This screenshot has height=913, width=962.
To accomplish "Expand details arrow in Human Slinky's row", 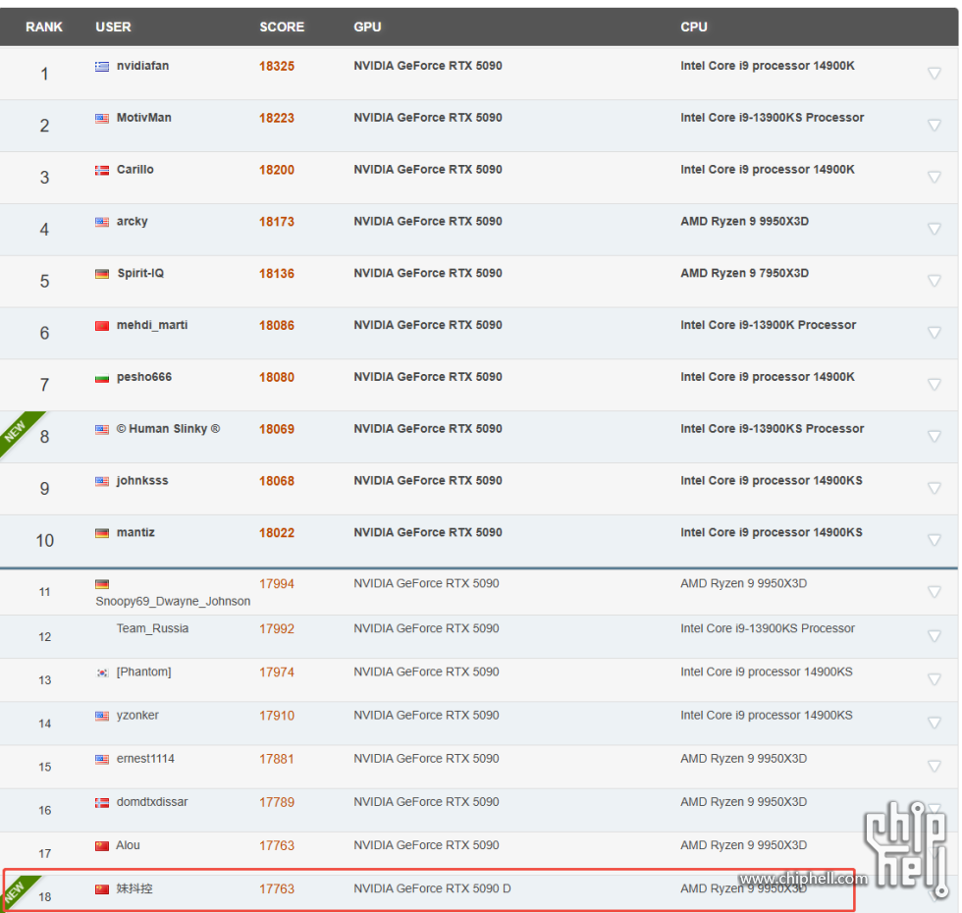I will pyautogui.click(x=934, y=436).
